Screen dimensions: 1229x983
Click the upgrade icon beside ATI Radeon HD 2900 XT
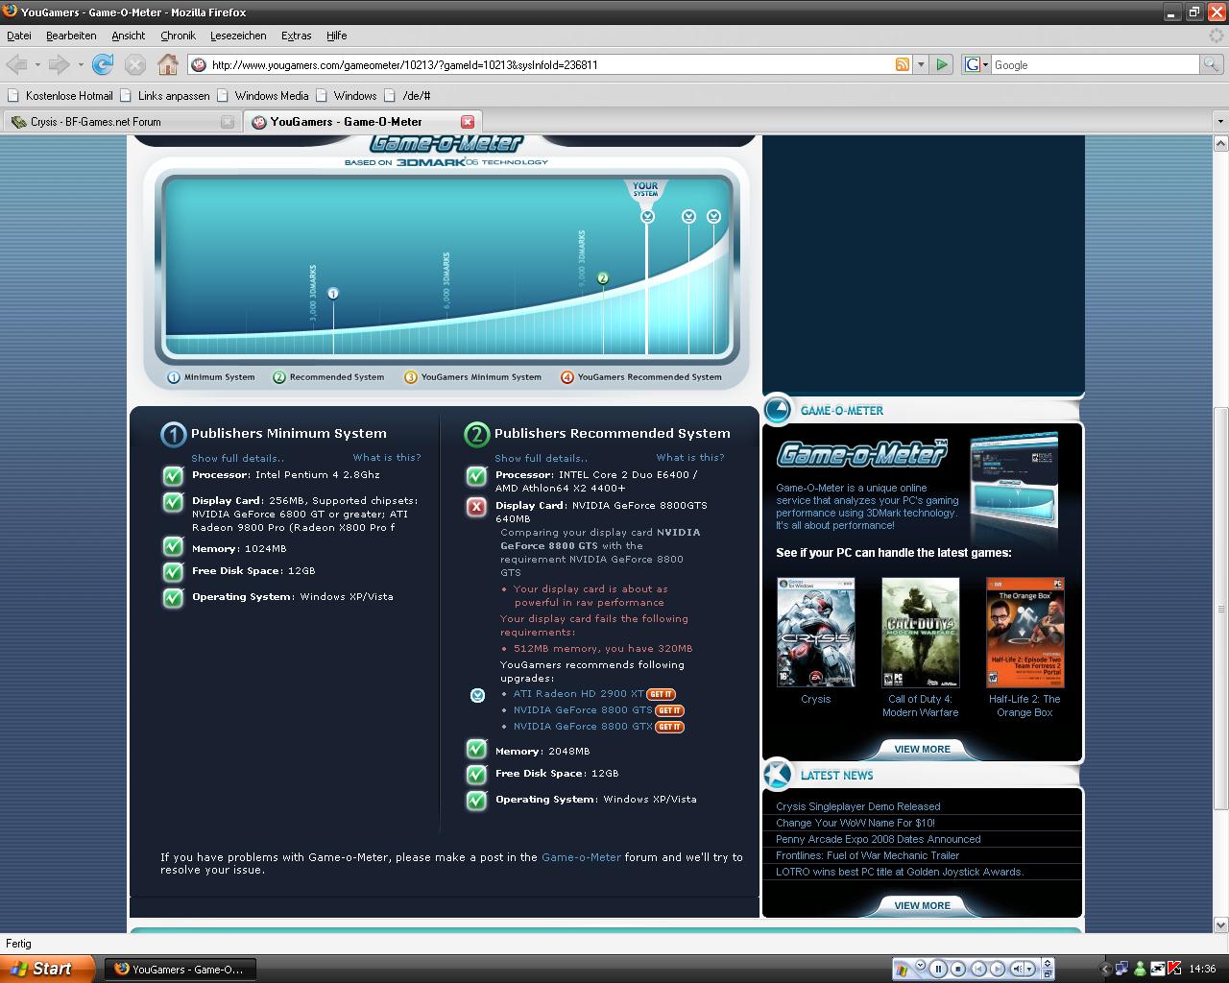(x=477, y=695)
